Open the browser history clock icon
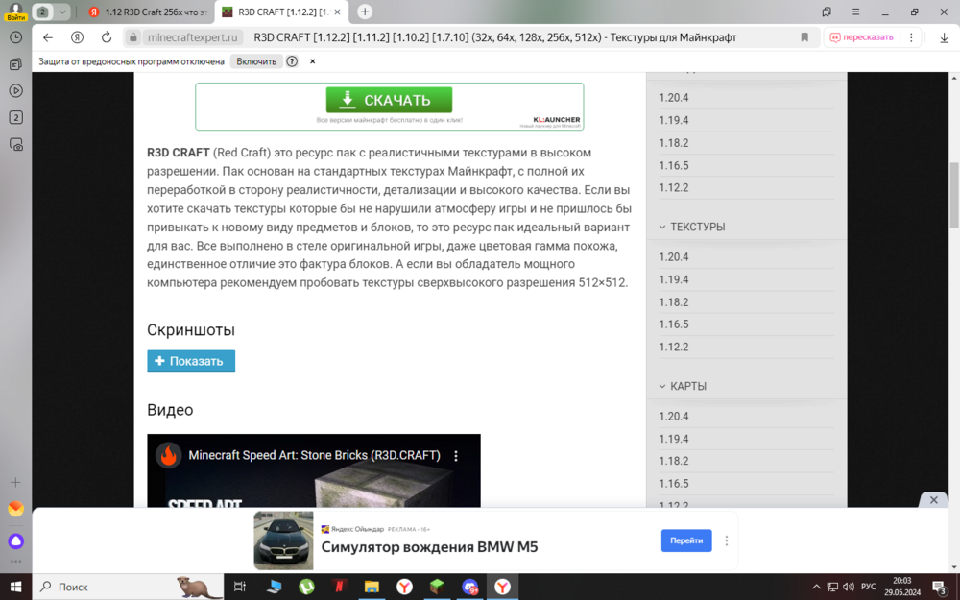960x600 pixels. (16, 37)
